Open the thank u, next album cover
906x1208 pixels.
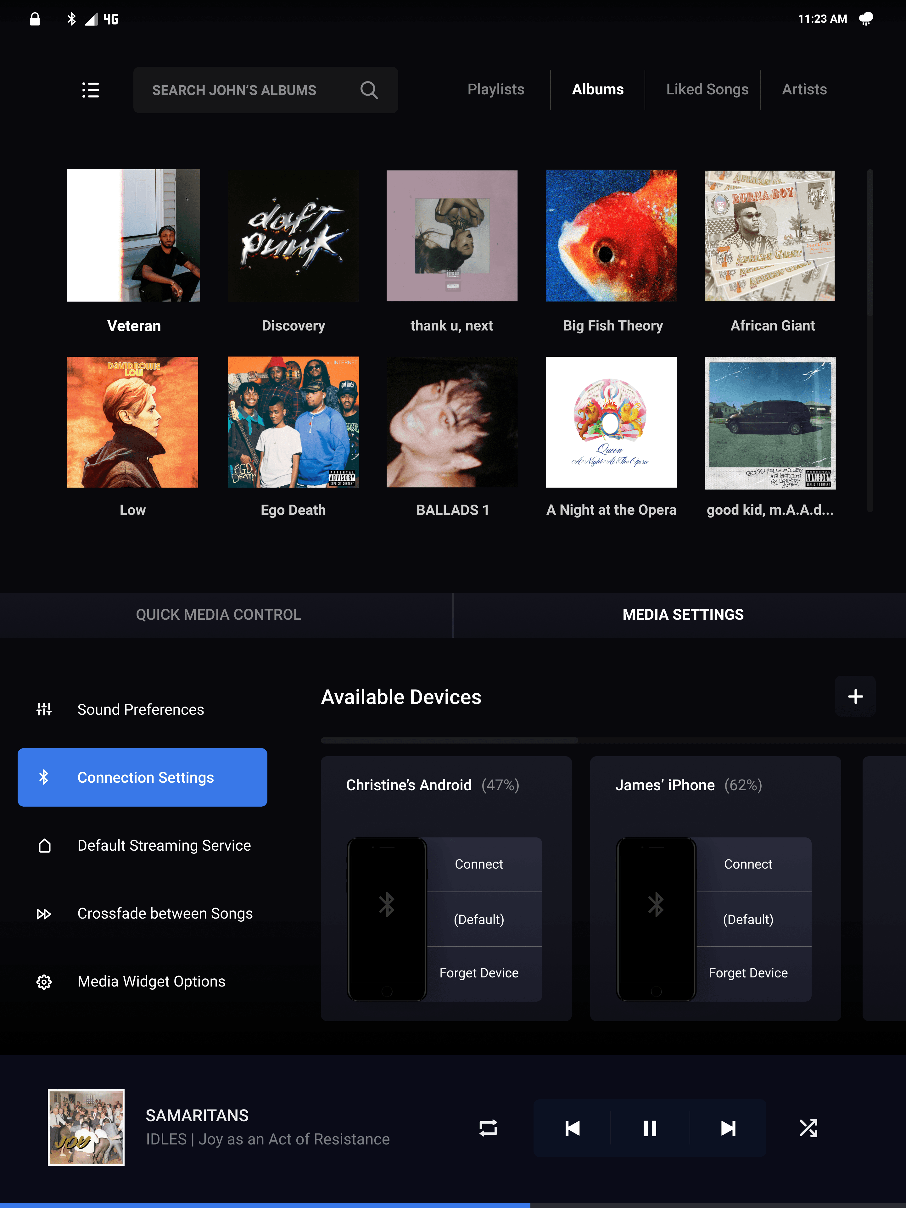point(452,235)
